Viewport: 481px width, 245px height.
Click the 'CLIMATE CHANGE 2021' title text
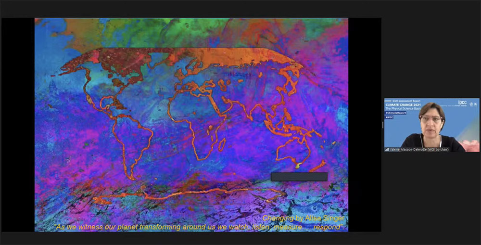pyautogui.click(x=403, y=105)
